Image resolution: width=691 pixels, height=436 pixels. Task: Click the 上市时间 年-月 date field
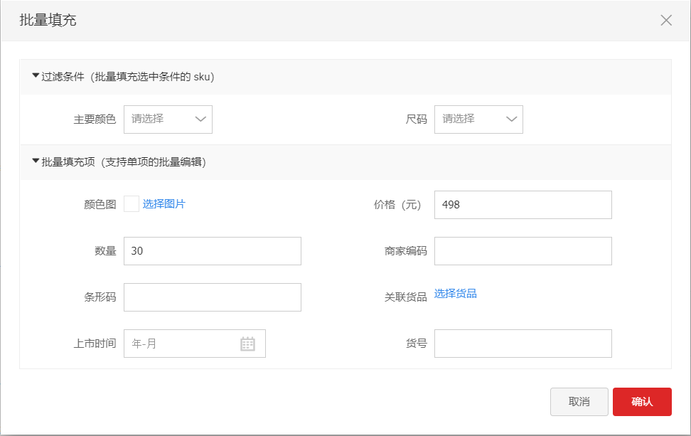click(194, 344)
